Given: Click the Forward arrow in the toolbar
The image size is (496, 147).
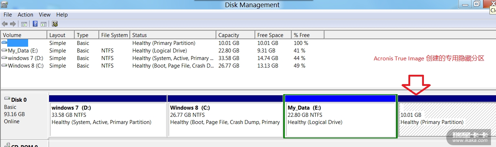Looking at the screenshot, I should (13, 24).
